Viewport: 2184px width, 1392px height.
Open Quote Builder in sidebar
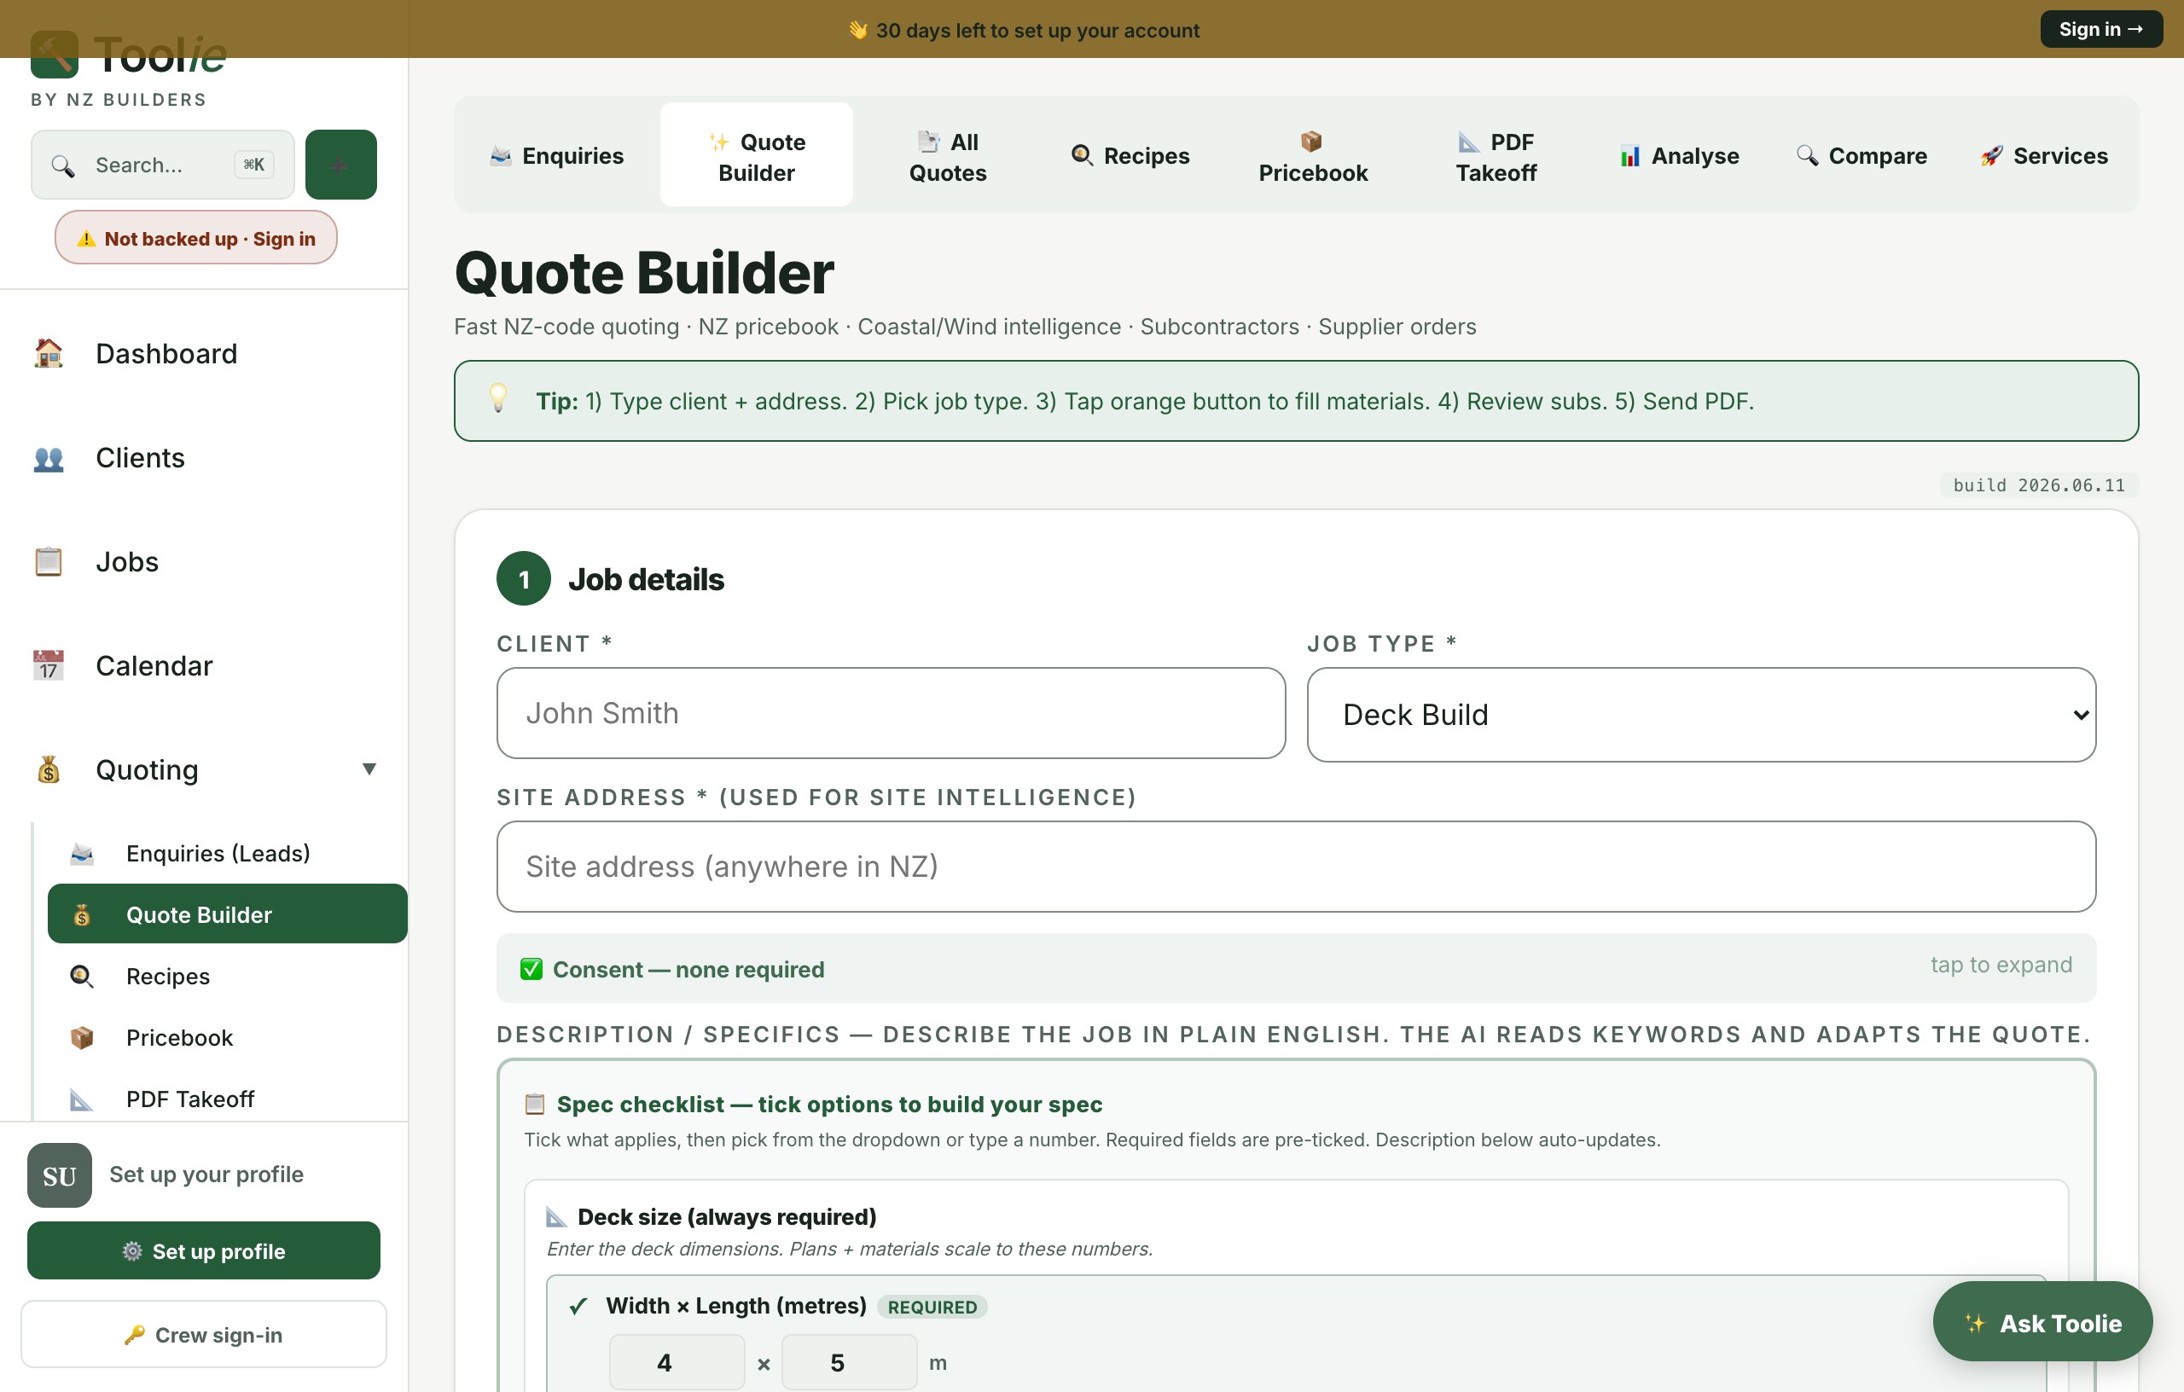pos(228,914)
